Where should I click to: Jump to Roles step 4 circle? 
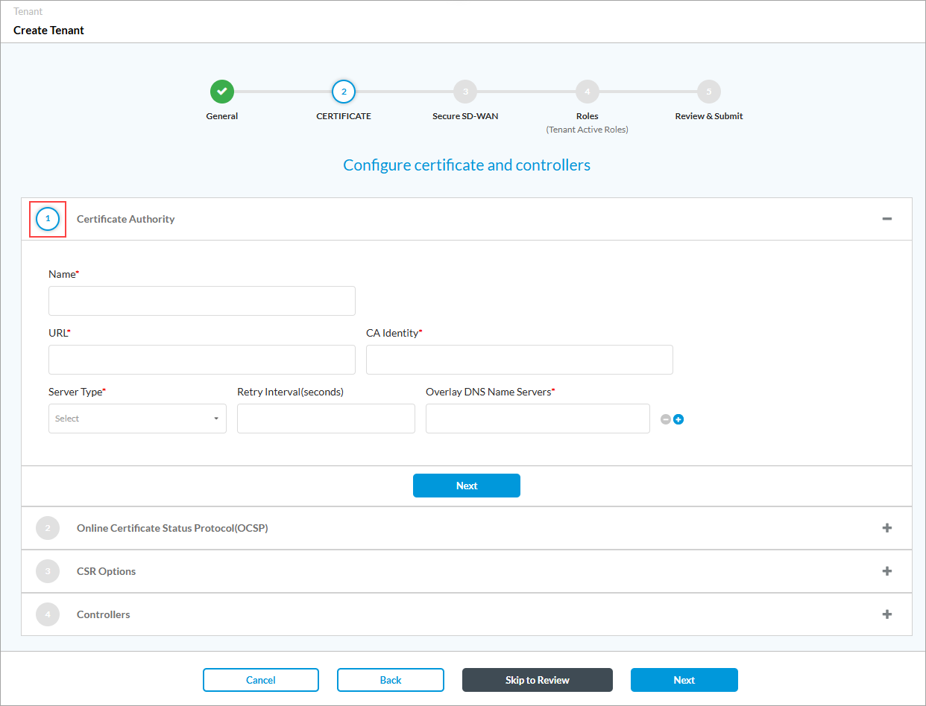tap(587, 92)
